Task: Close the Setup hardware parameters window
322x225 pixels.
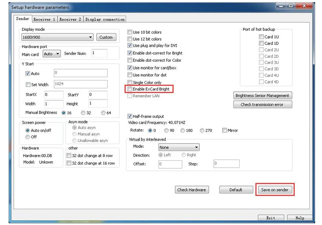Action: (x=304, y=6)
